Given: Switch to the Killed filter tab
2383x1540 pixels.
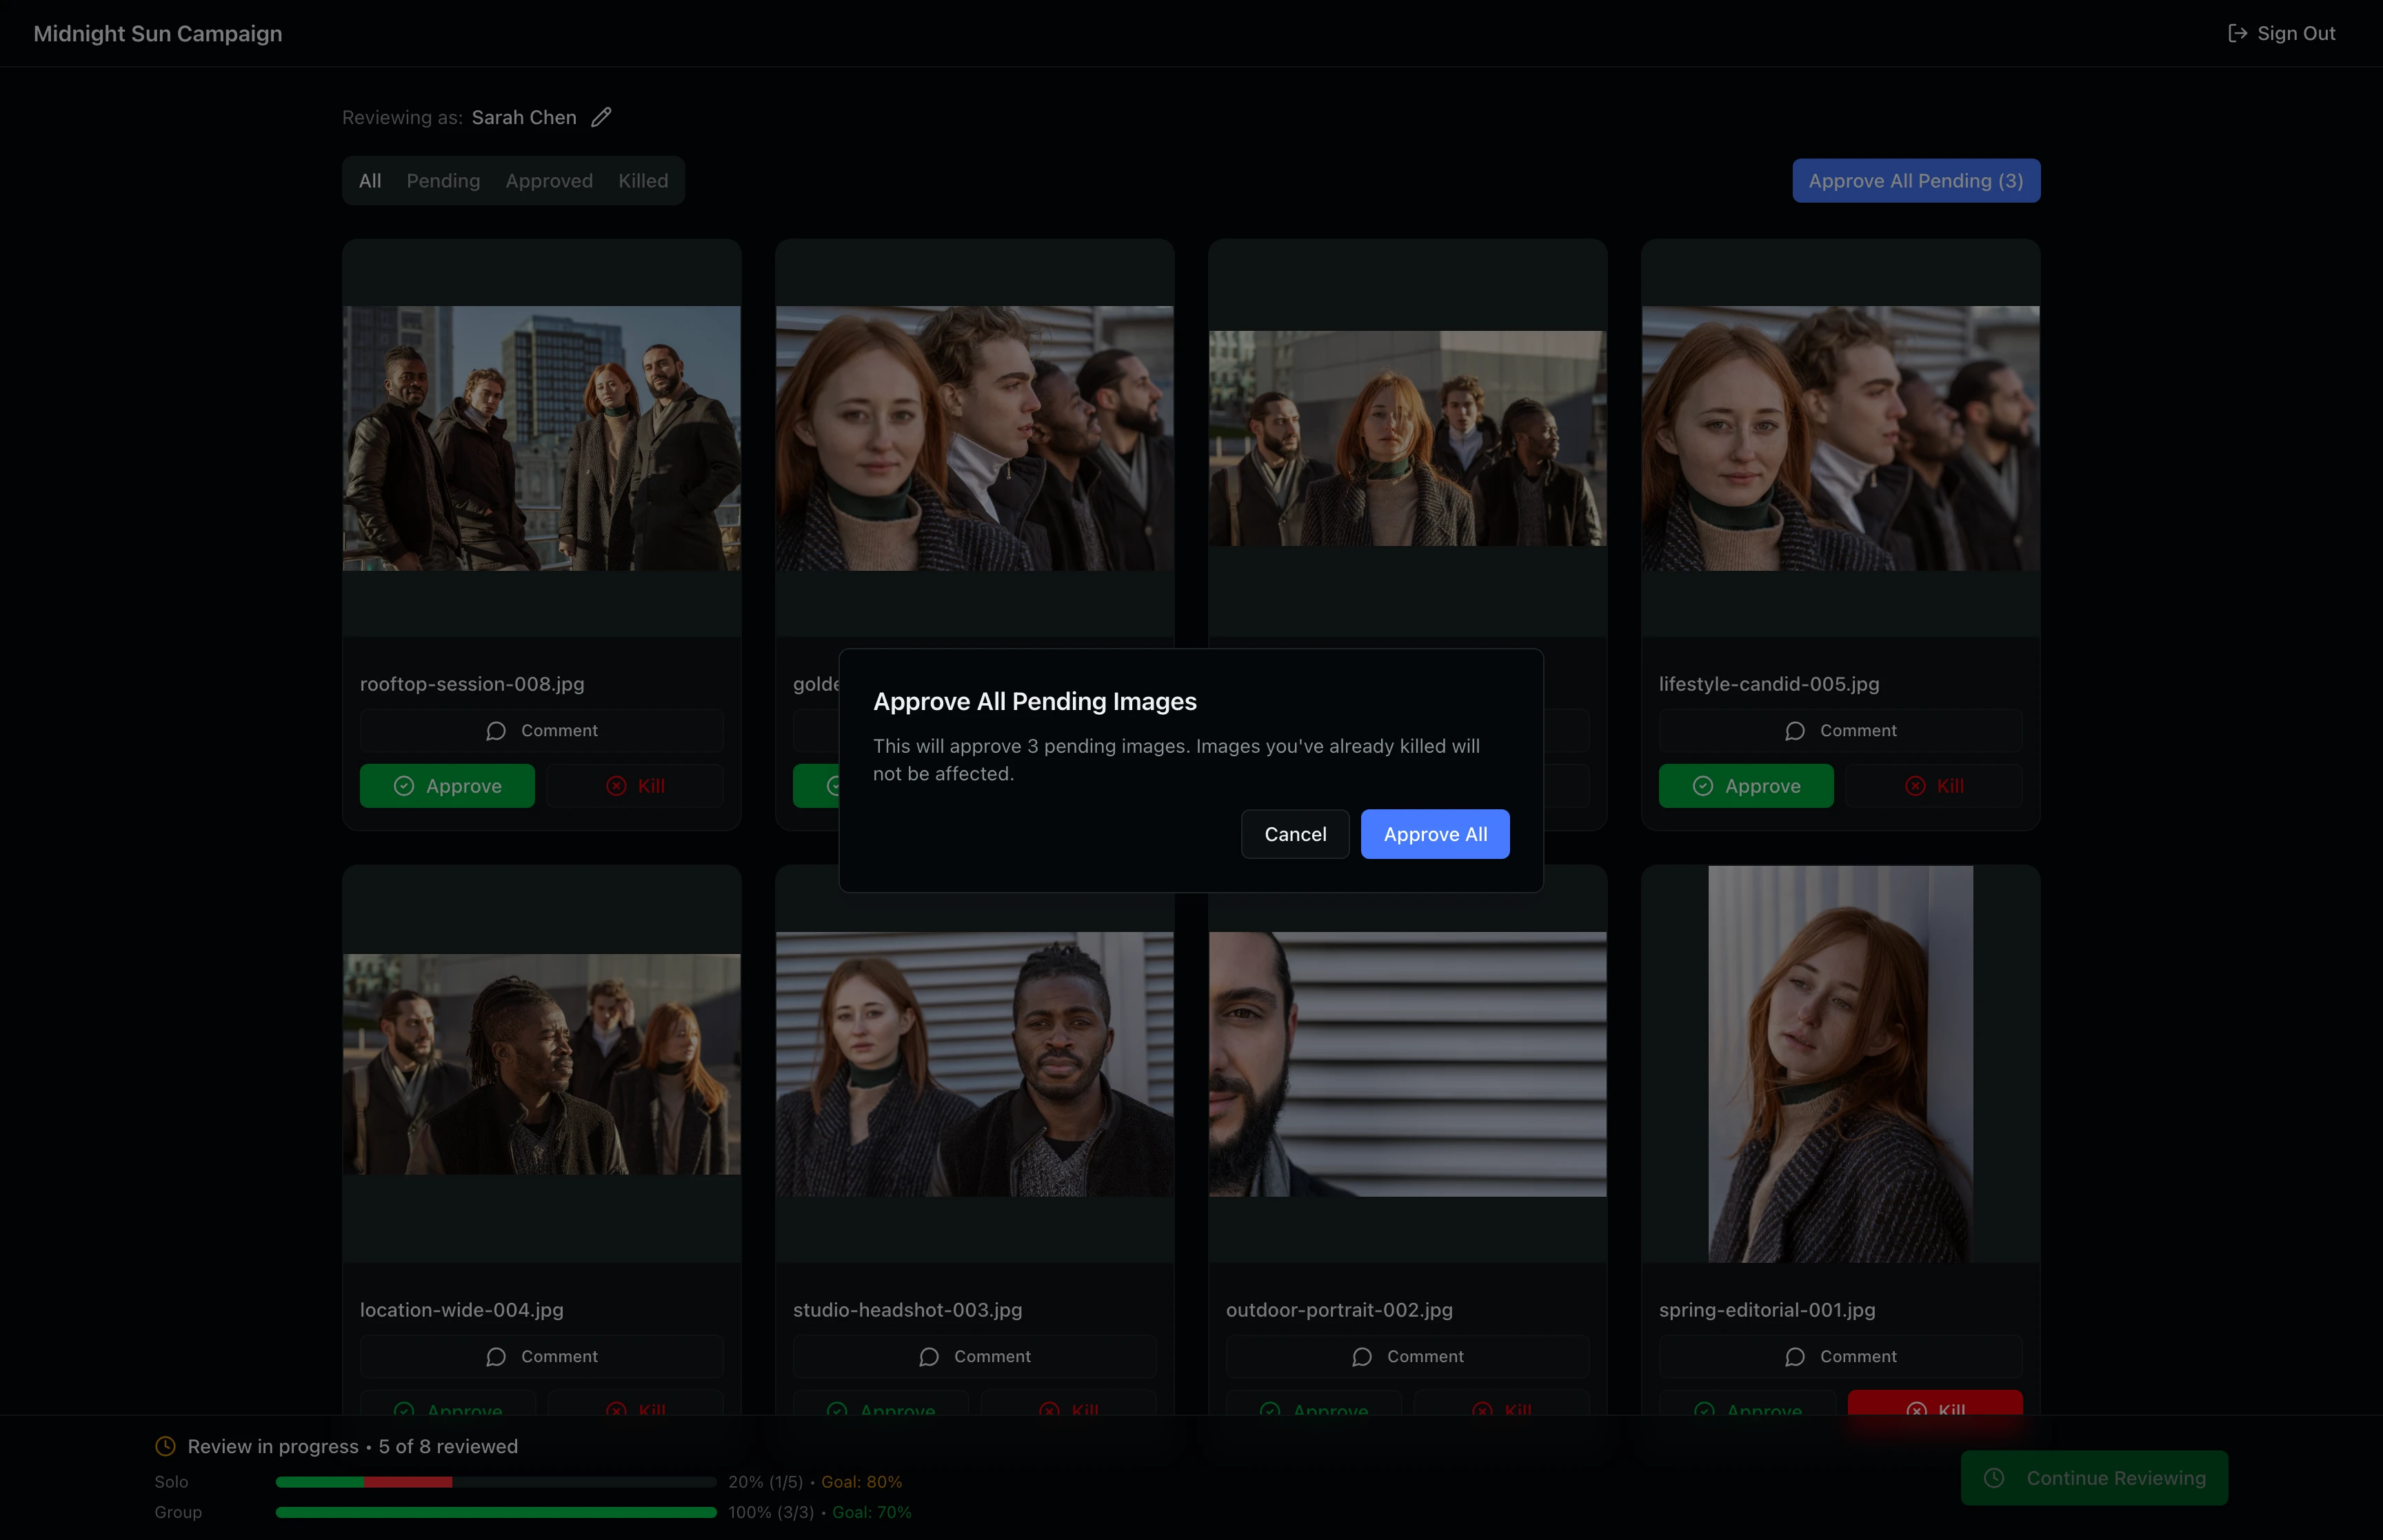Looking at the screenshot, I should click(x=643, y=181).
